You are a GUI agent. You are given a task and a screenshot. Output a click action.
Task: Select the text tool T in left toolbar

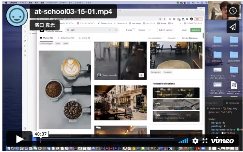point(25,46)
